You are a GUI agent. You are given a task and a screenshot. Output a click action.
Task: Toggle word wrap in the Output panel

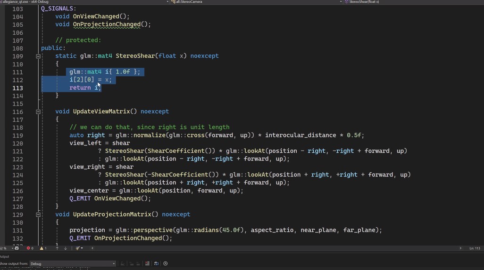pos(156,263)
